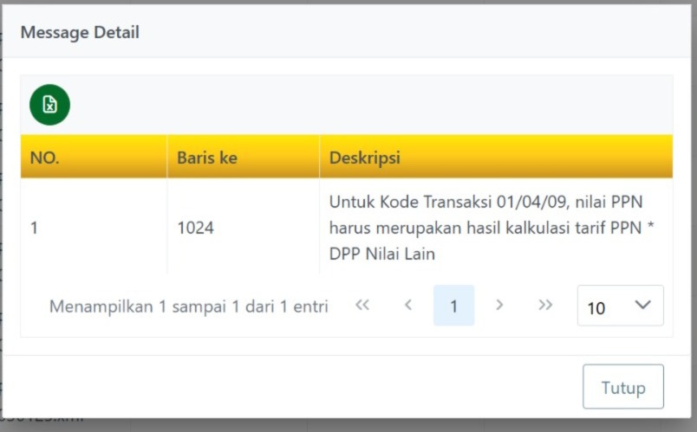This screenshot has width=697, height=432.
Task: Select the Untuk Kode Transaksi description text
Action: pyautogui.click(x=492, y=228)
